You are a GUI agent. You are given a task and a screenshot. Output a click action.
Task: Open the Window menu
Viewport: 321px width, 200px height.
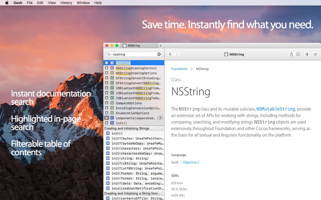[83, 3]
